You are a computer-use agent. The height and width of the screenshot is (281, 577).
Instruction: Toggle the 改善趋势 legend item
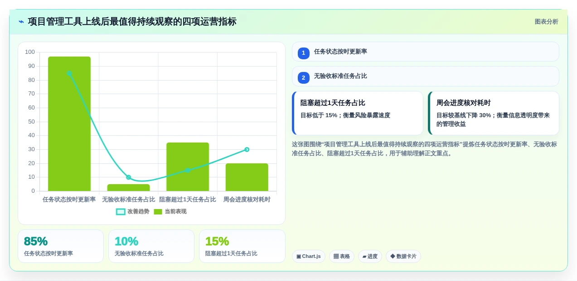click(133, 211)
